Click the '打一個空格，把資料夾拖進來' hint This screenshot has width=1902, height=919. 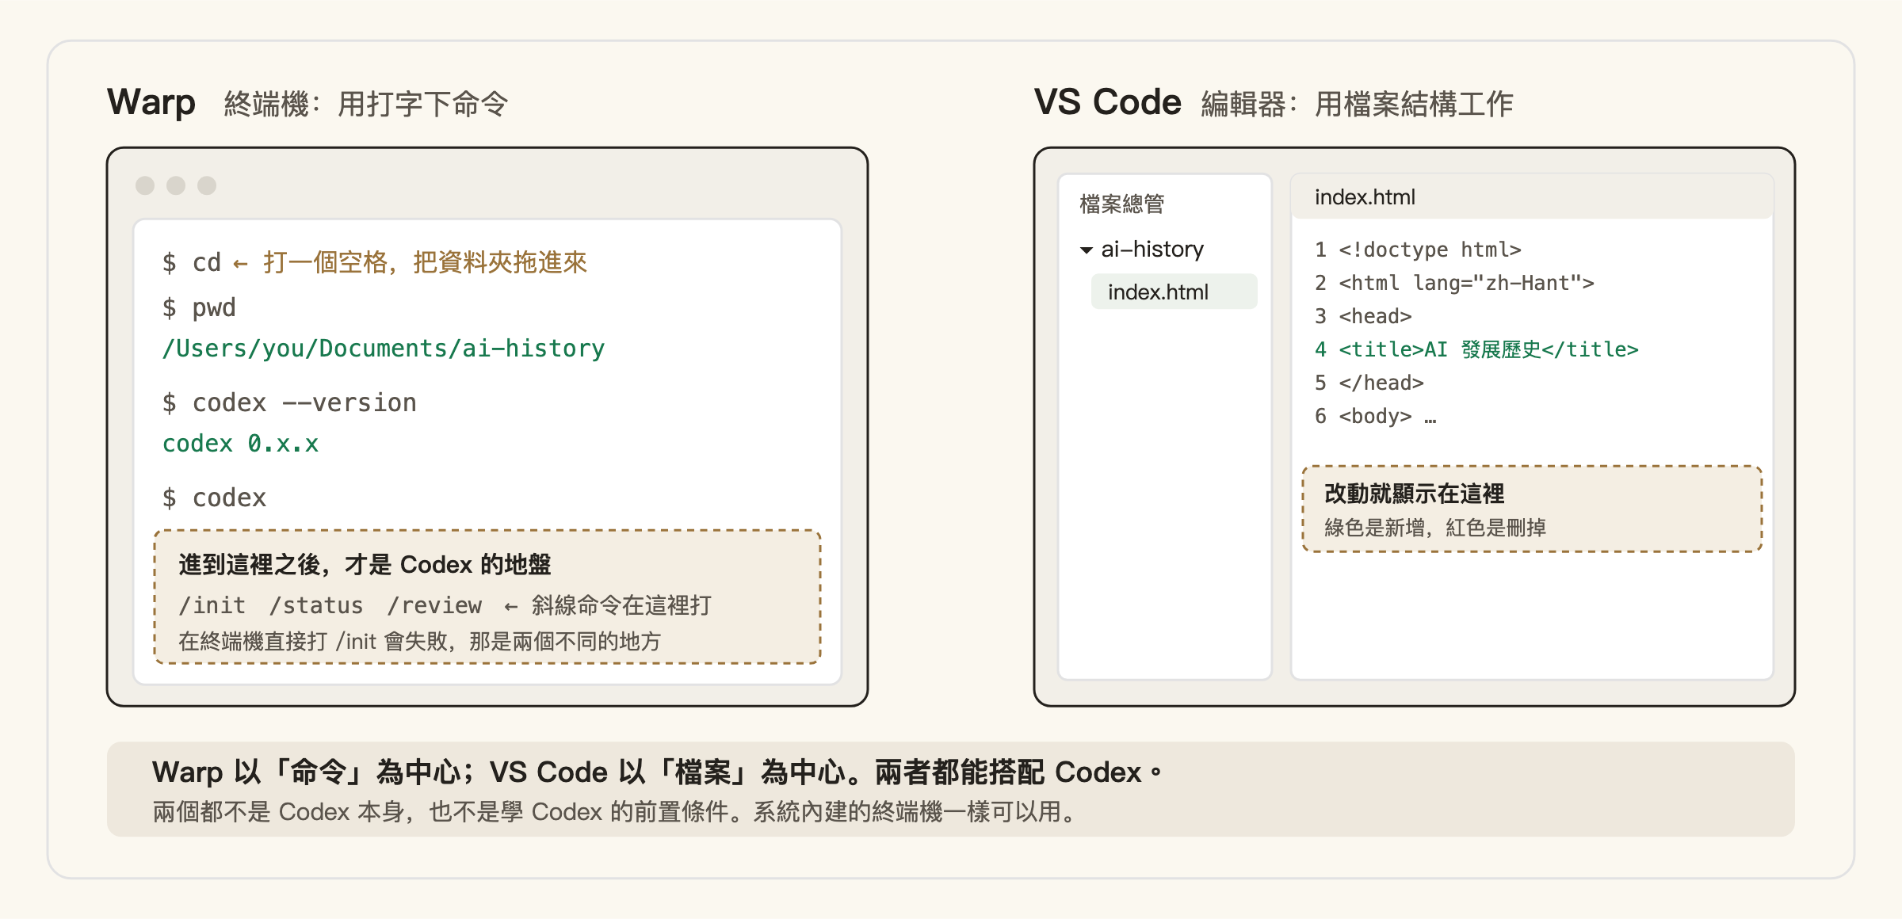(425, 262)
